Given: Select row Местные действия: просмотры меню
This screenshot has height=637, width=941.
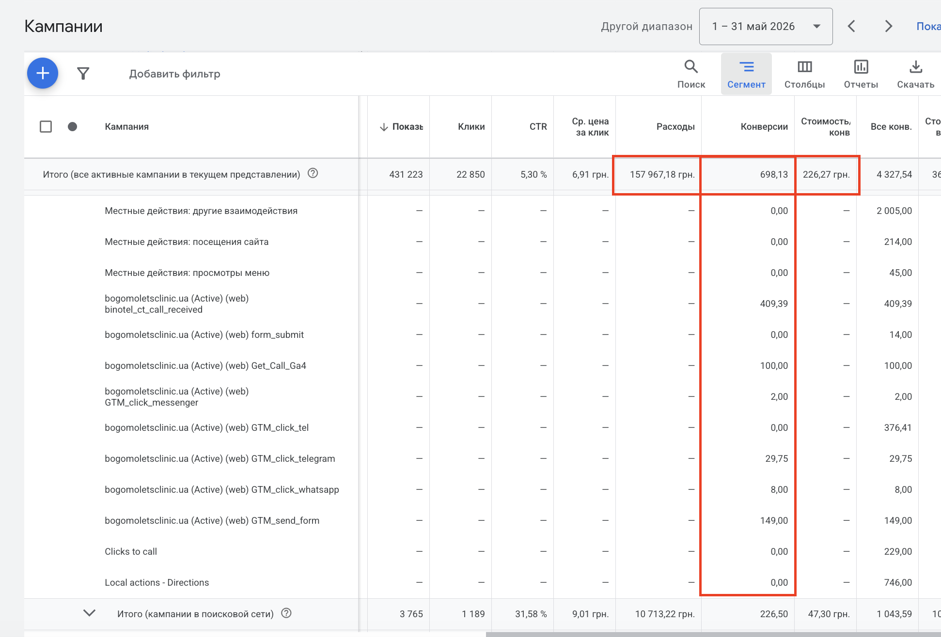Looking at the screenshot, I should click(x=187, y=273).
